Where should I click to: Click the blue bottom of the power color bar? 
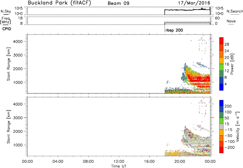click(x=221, y=87)
